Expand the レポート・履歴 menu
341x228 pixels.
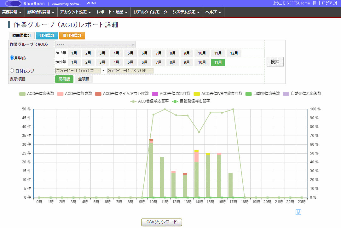[113, 12]
